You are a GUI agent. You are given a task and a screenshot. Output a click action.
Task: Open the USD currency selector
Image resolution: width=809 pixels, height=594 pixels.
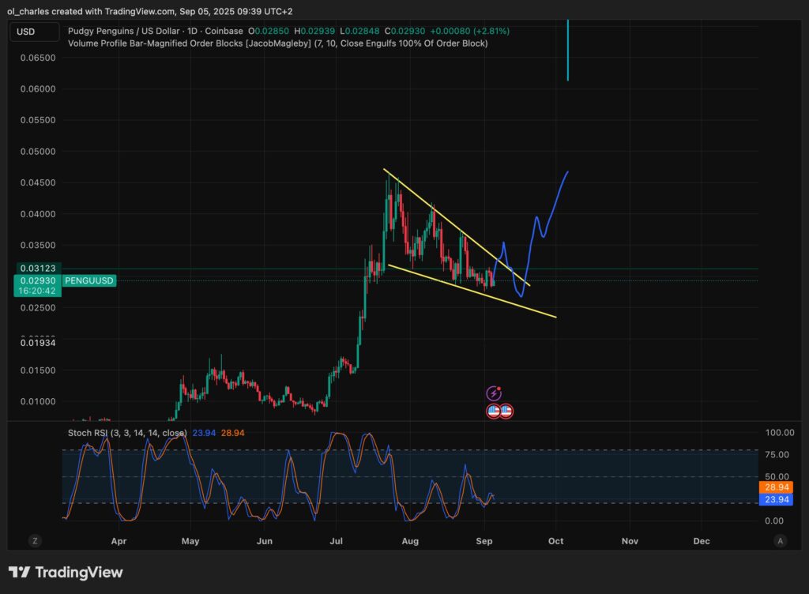[x=33, y=32]
